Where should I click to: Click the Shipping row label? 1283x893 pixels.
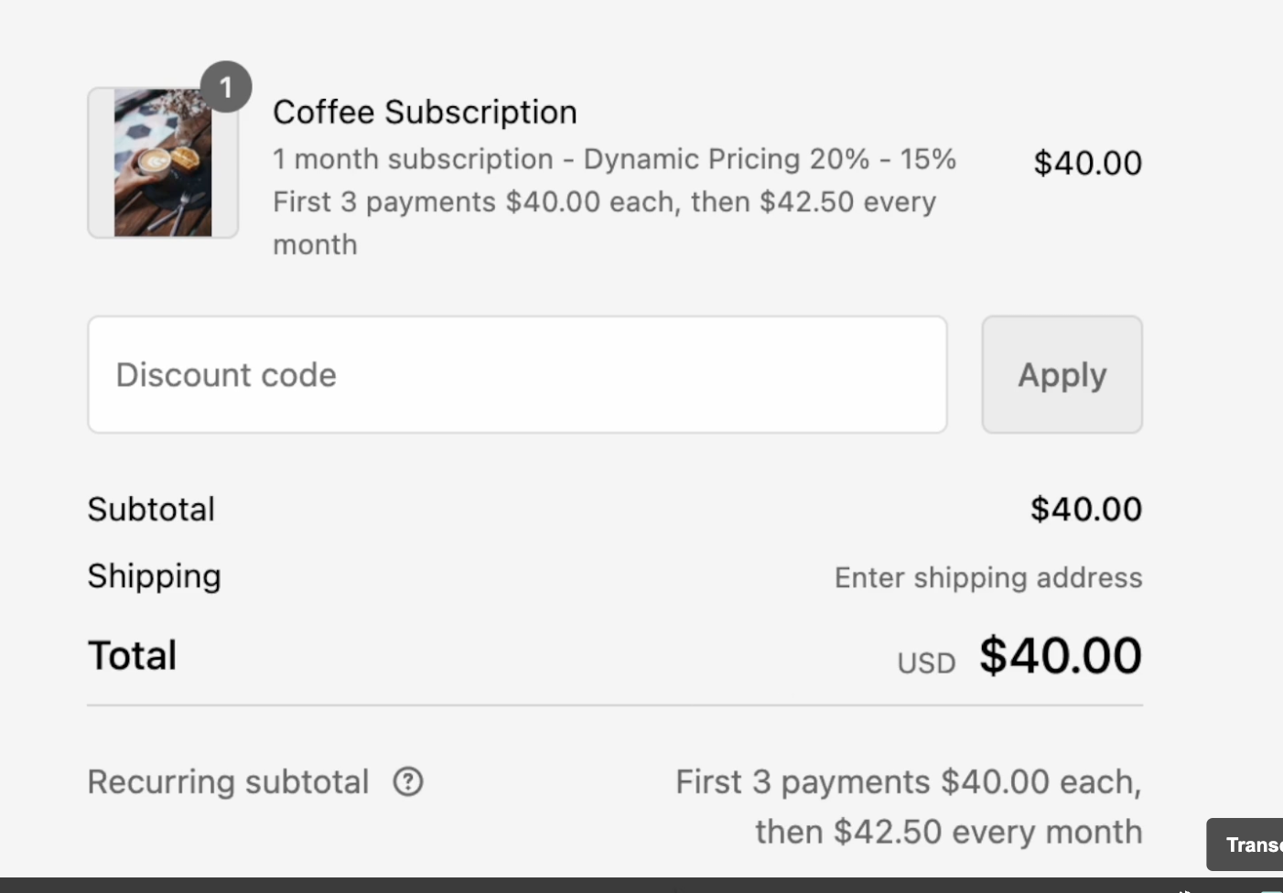(154, 576)
